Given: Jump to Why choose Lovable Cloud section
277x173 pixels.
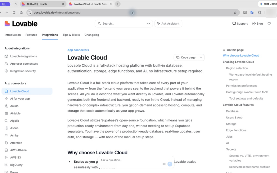Looking at the screenshot, I should point(241,55).
